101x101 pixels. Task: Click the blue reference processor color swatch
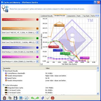tap(37, 48)
